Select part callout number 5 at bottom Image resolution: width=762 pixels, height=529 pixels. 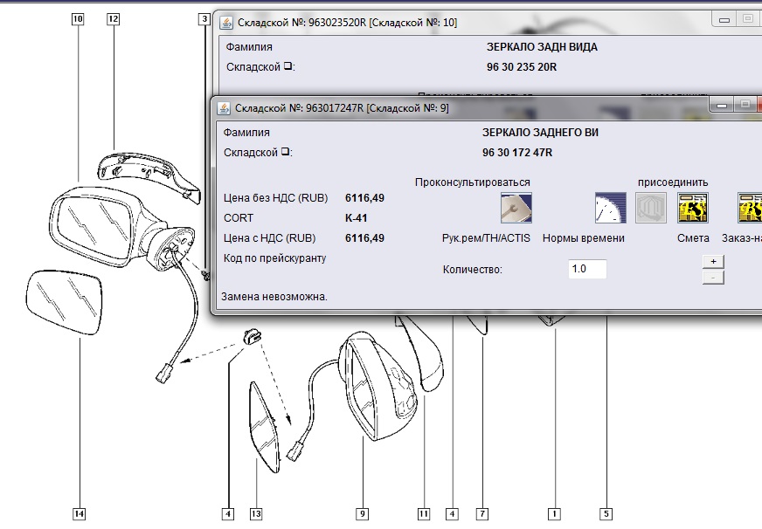coord(606,513)
